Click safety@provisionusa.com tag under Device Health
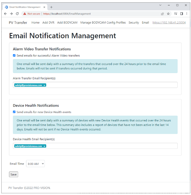Screen dimensions: 191x195 [30, 146]
